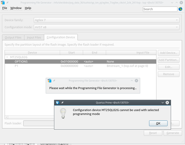Open the Device family dropdown

point(107,20)
